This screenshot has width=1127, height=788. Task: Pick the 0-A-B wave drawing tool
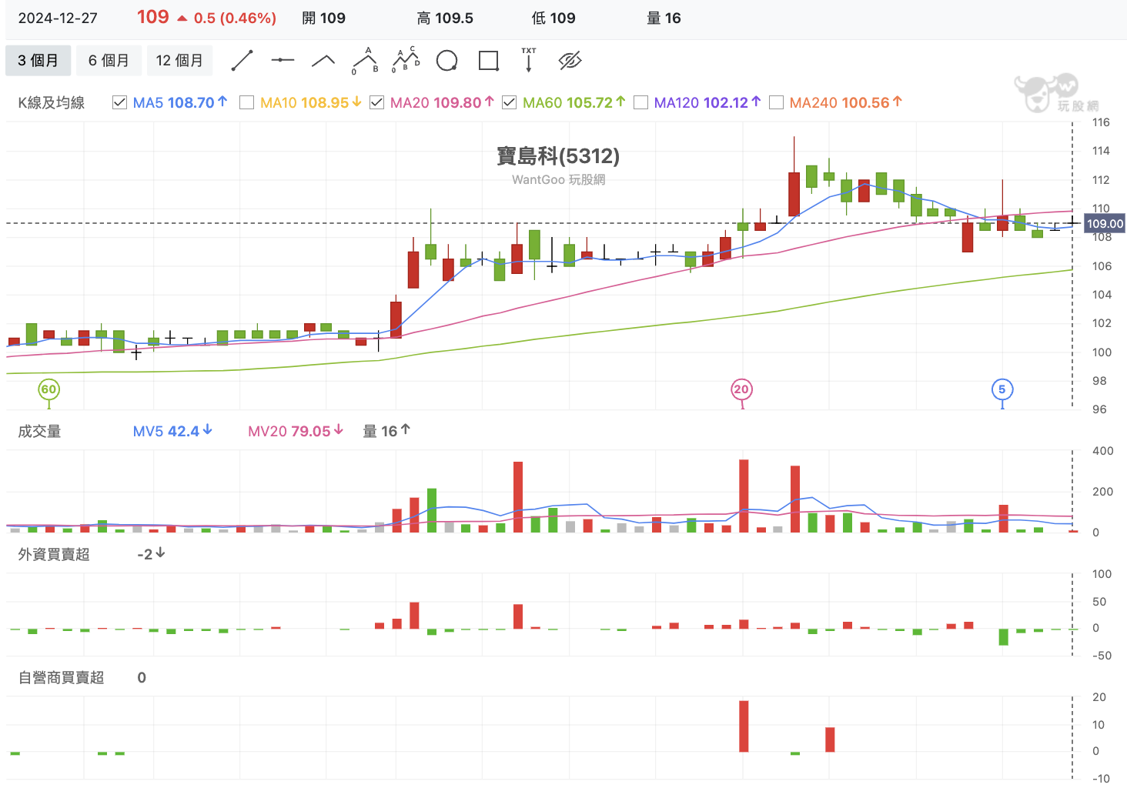pyautogui.click(x=365, y=61)
